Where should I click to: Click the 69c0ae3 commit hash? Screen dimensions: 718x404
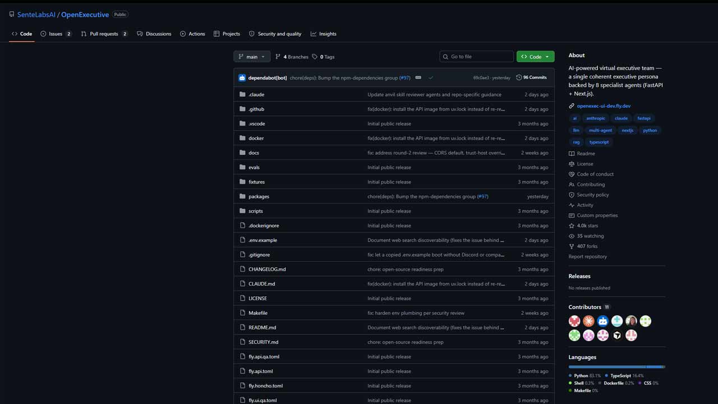[481, 77]
